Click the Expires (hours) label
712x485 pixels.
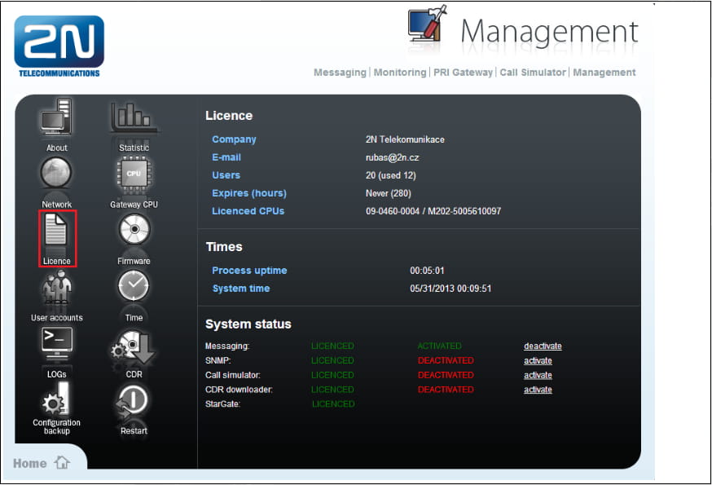(x=249, y=193)
